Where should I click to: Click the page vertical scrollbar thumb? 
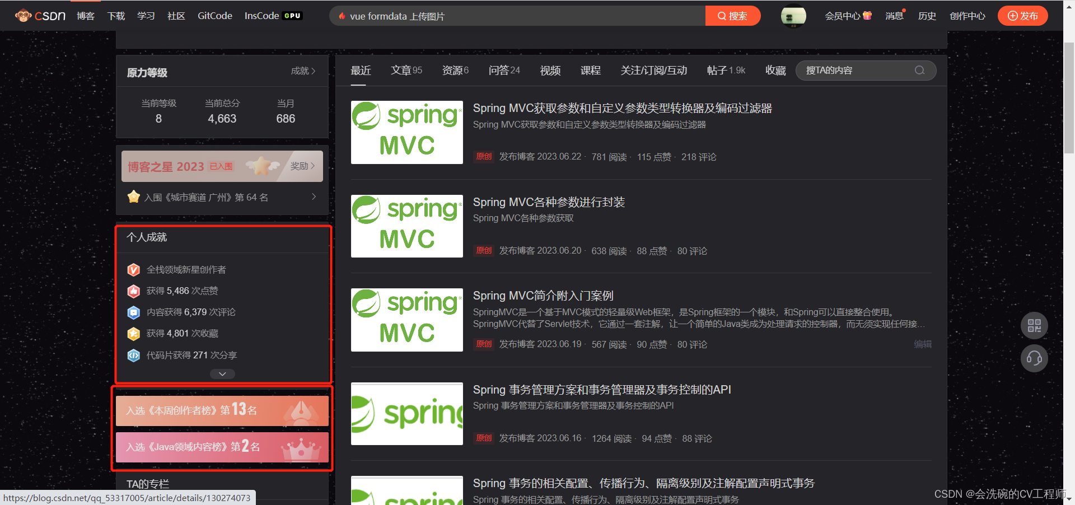[1069, 97]
